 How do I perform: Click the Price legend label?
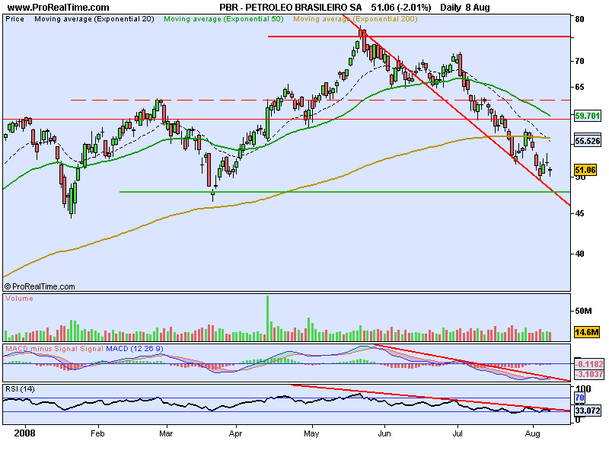(x=14, y=19)
